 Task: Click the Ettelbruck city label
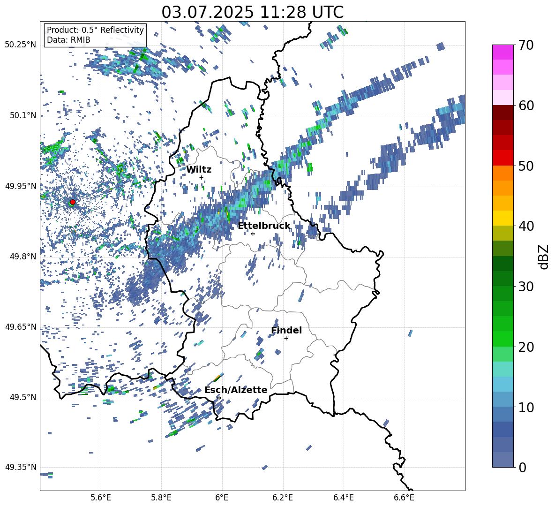[264, 226]
